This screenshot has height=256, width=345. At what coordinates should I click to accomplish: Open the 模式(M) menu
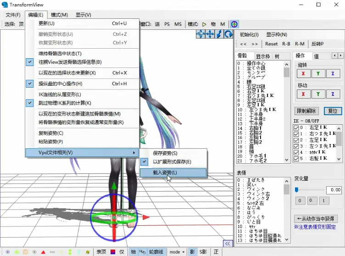(59, 15)
